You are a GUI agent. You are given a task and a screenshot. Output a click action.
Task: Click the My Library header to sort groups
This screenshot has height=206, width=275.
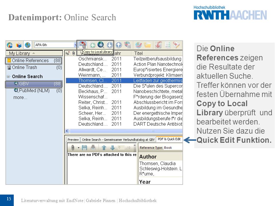coord(34,53)
